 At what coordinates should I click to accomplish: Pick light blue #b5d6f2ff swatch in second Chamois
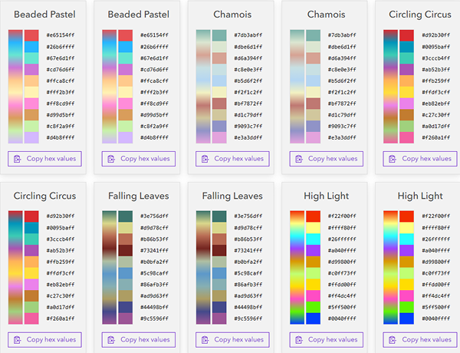tap(314, 81)
